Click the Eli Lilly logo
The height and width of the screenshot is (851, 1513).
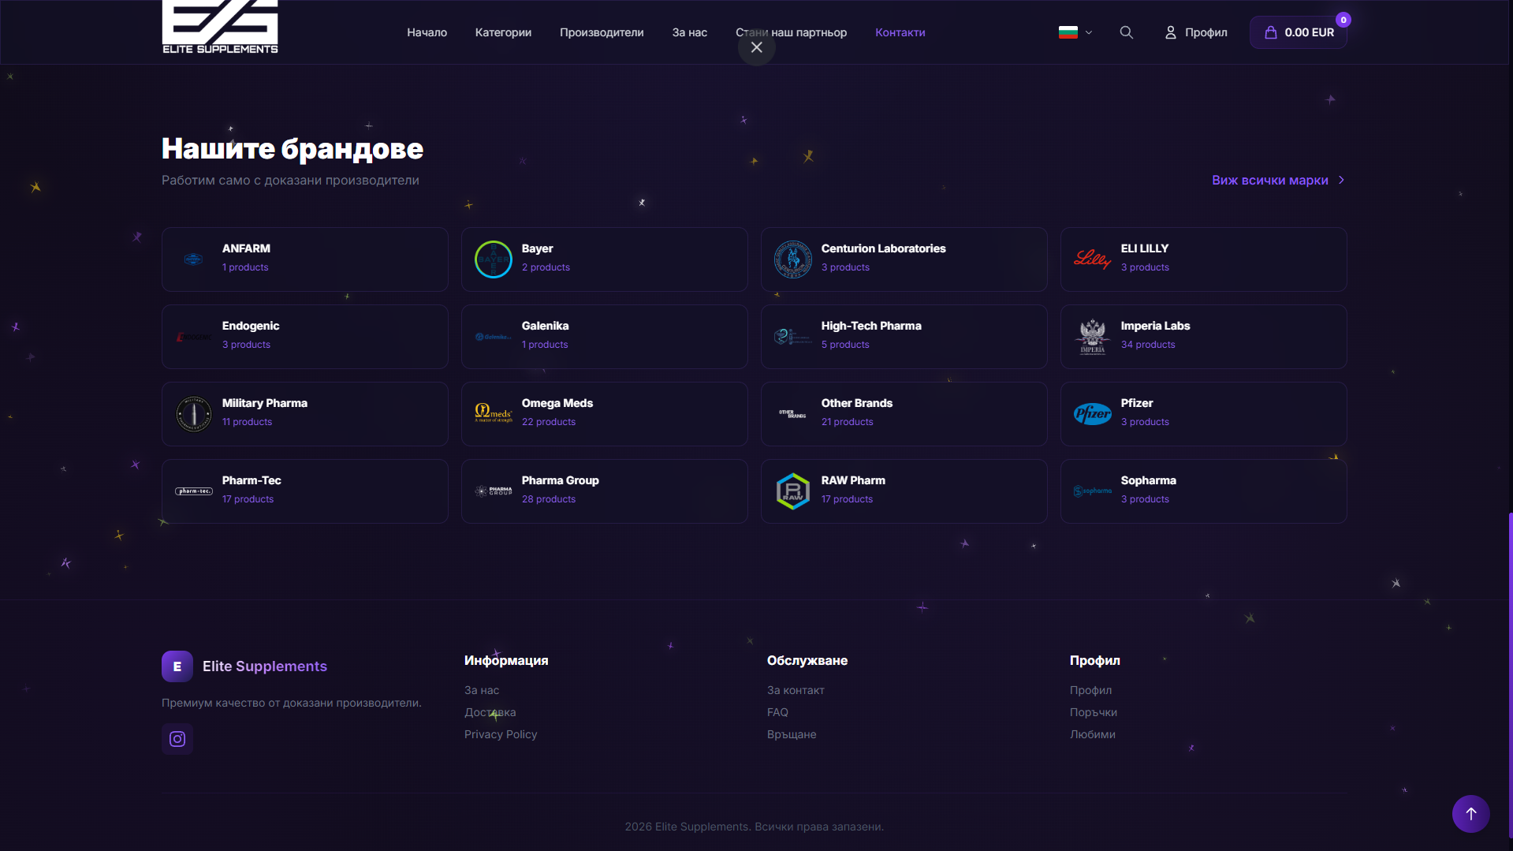(x=1093, y=259)
